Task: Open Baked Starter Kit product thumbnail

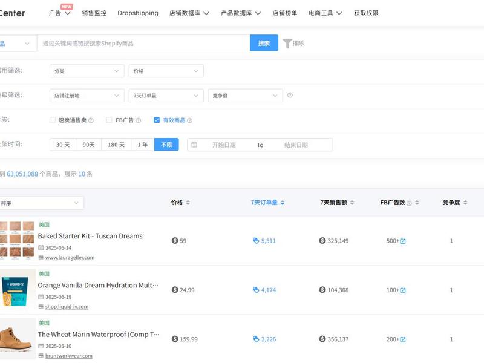Action: click(x=18, y=240)
